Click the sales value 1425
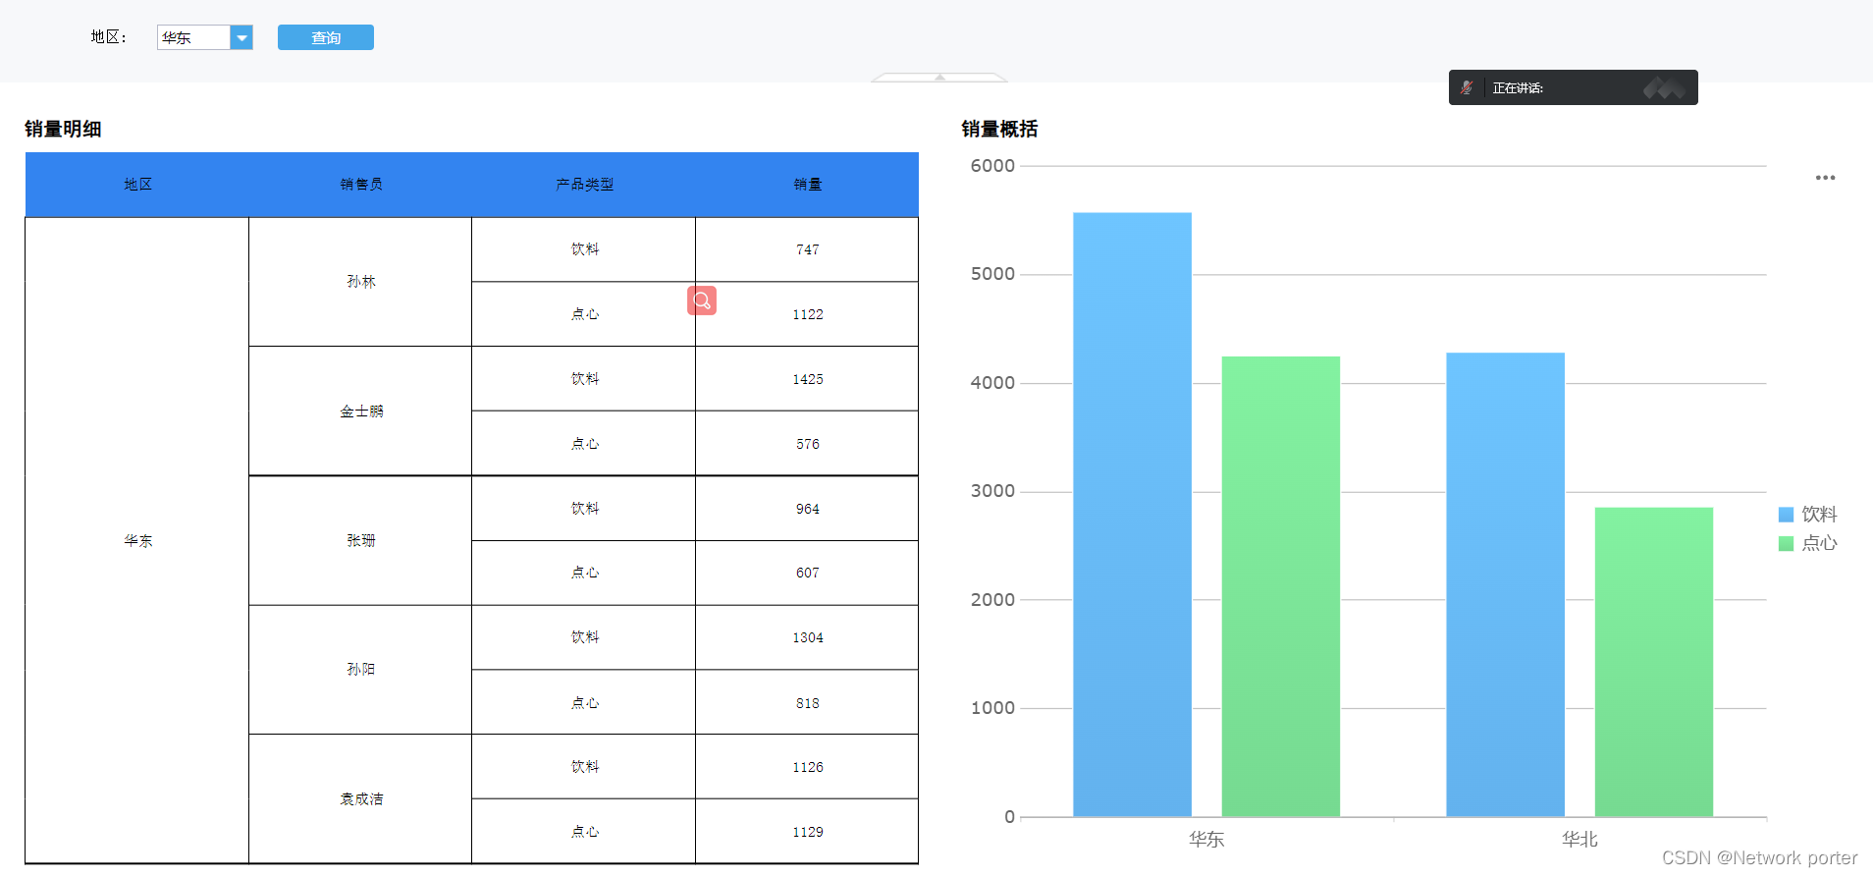This screenshot has height=877, width=1873. click(807, 379)
